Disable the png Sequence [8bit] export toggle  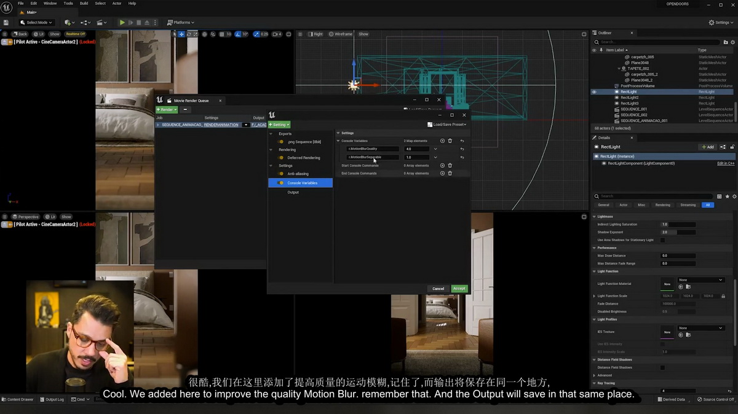point(280,142)
